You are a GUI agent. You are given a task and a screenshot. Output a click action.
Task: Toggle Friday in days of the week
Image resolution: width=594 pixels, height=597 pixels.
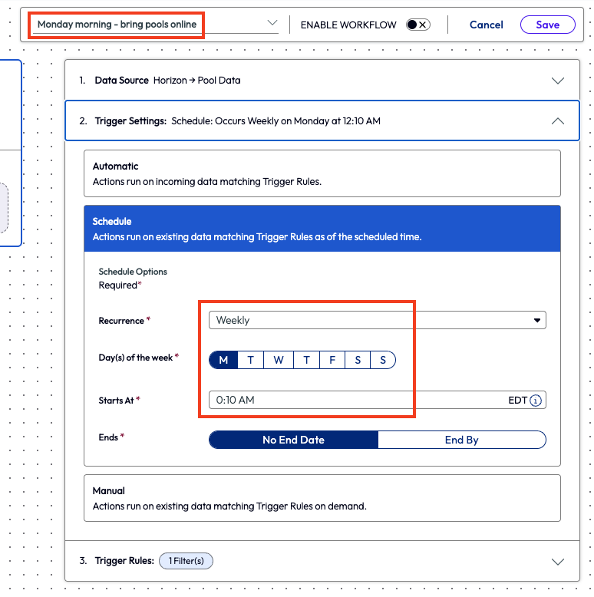332,360
